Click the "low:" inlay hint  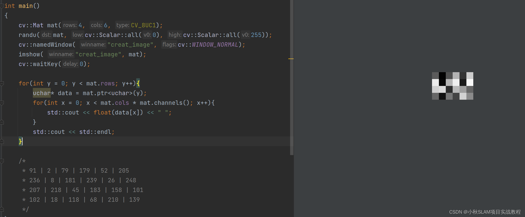pos(78,35)
